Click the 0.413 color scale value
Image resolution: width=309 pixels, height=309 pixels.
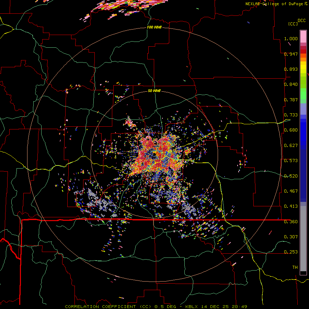[x=291, y=206]
